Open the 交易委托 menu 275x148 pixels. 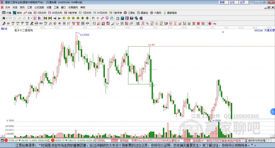tap(73, 7)
